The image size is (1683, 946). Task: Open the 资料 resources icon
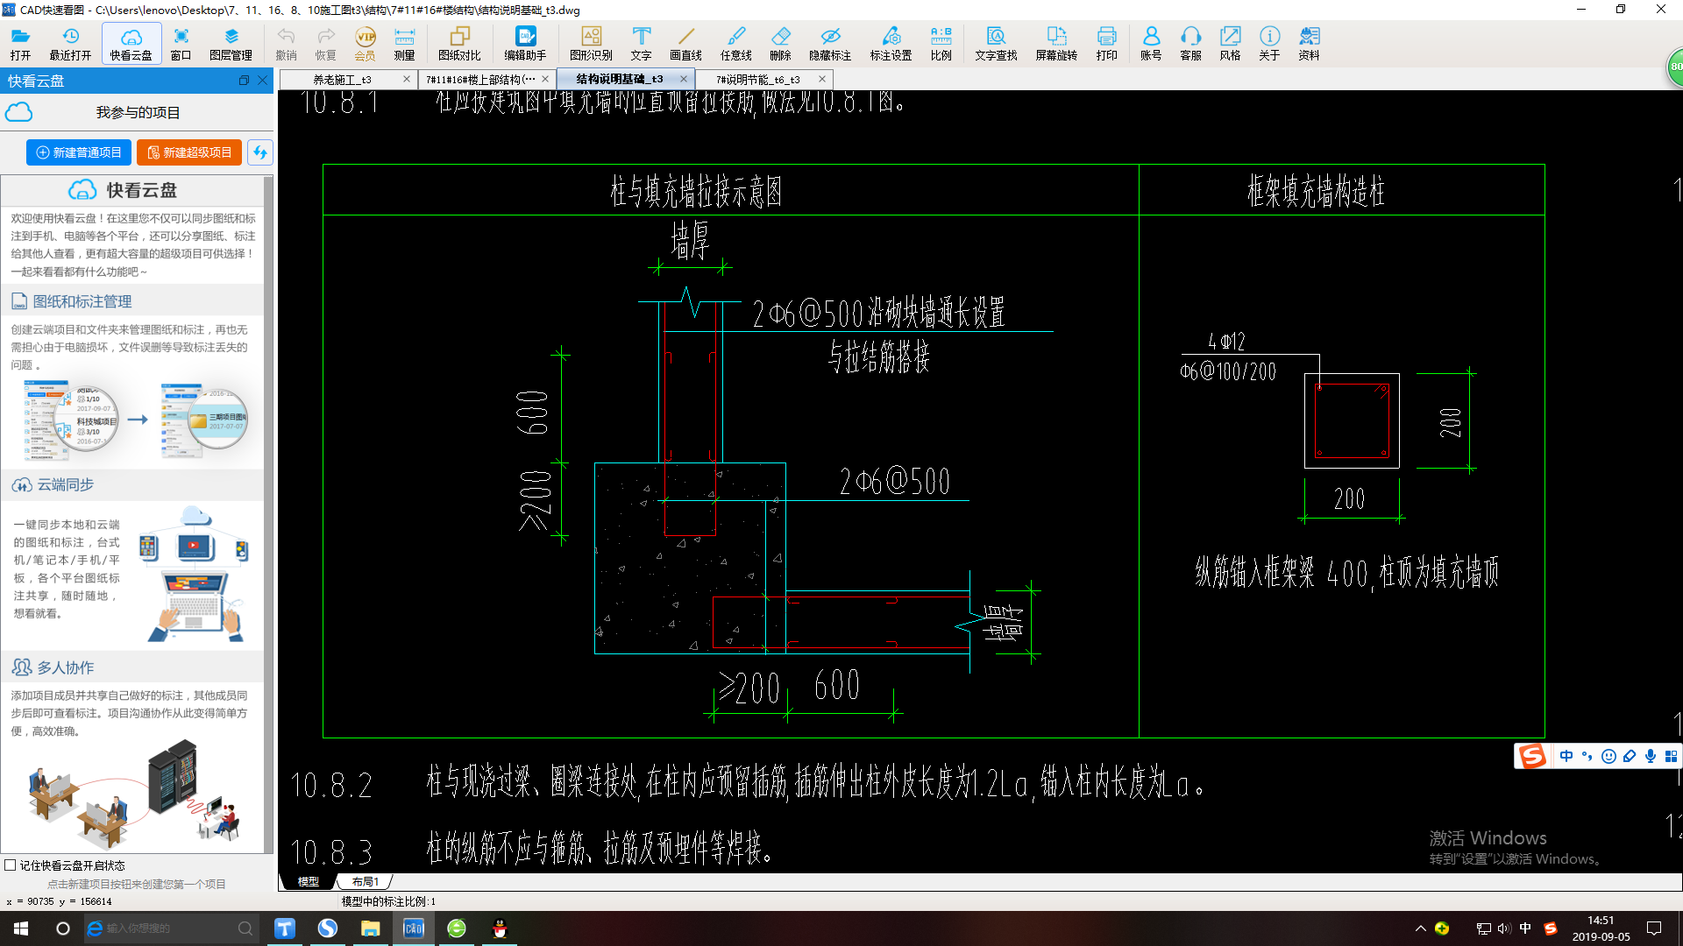pyautogui.click(x=1309, y=43)
